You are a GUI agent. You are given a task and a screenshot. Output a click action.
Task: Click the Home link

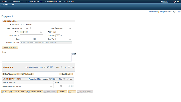[x=166, y=2]
